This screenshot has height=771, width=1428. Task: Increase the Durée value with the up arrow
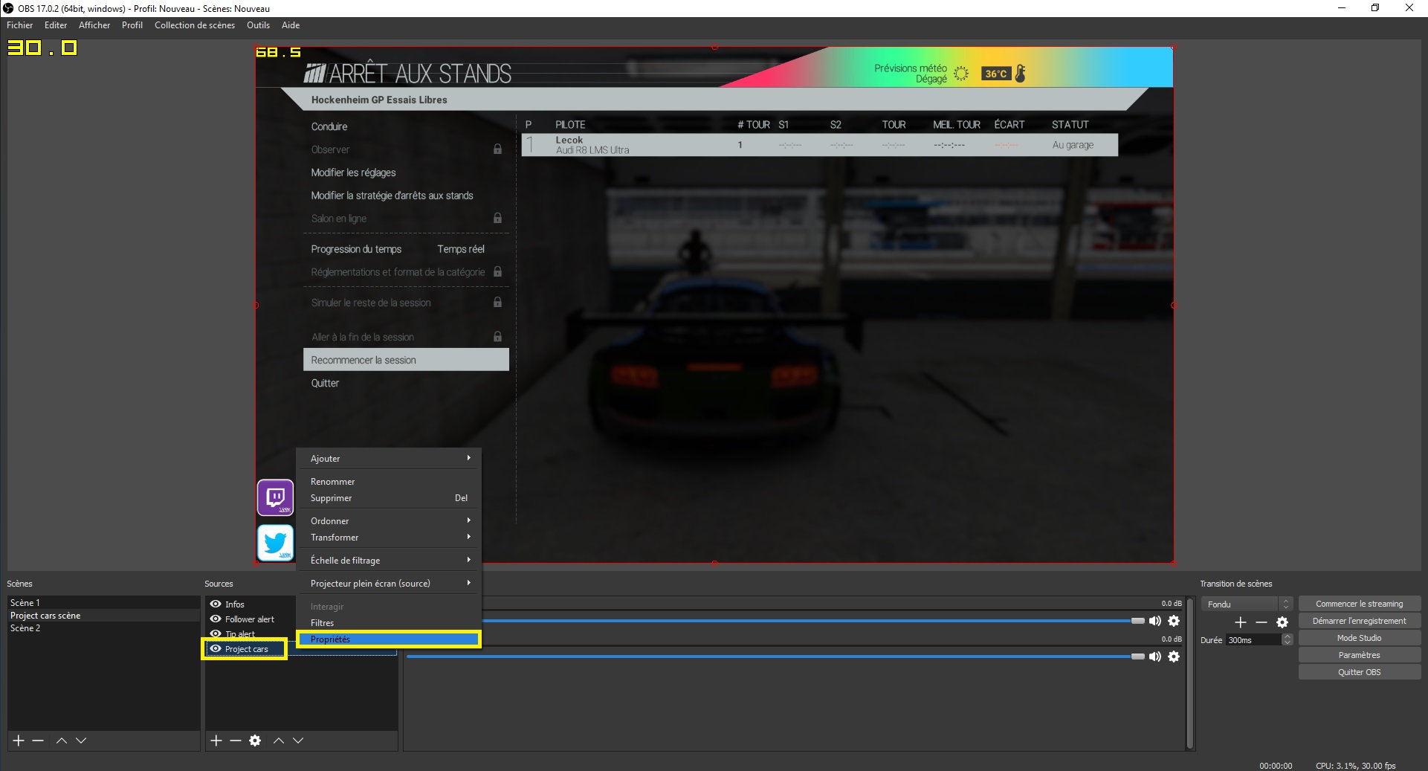tap(1288, 637)
